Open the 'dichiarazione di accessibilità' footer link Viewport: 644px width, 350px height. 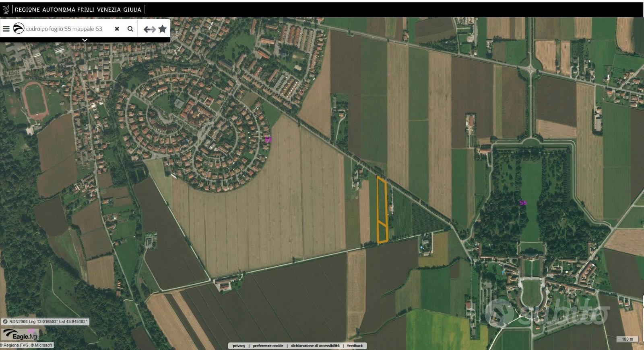[x=315, y=346]
